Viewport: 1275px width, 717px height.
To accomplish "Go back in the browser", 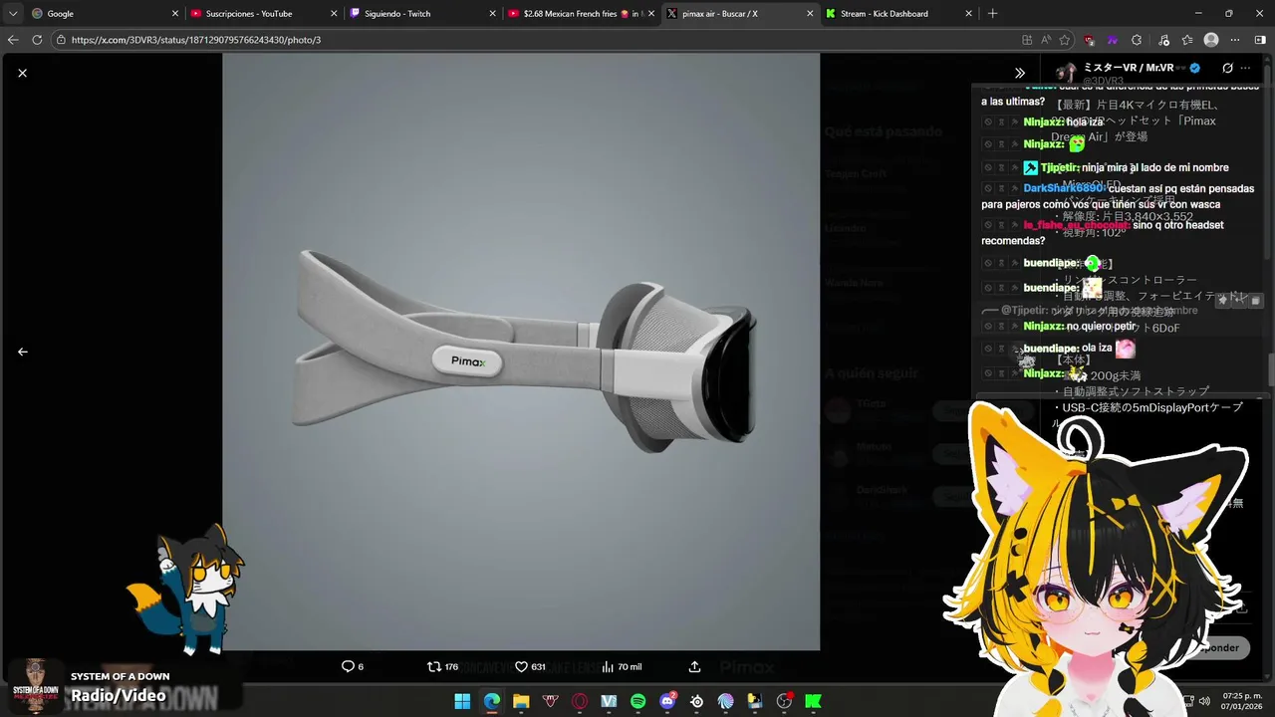I will point(13,40).
